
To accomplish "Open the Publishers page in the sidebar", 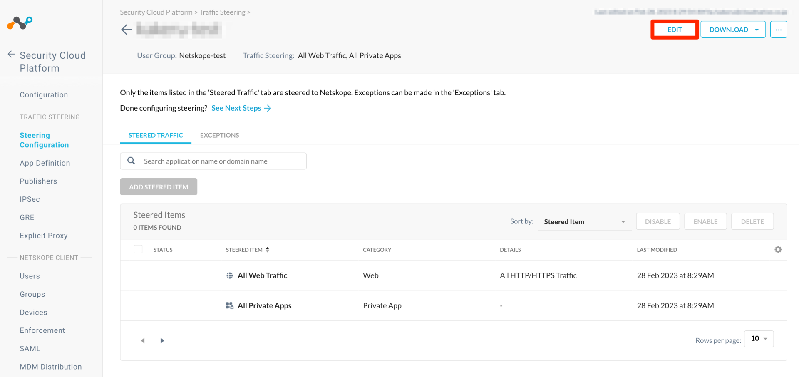I will pyautogui.click(x=38, y=181).
